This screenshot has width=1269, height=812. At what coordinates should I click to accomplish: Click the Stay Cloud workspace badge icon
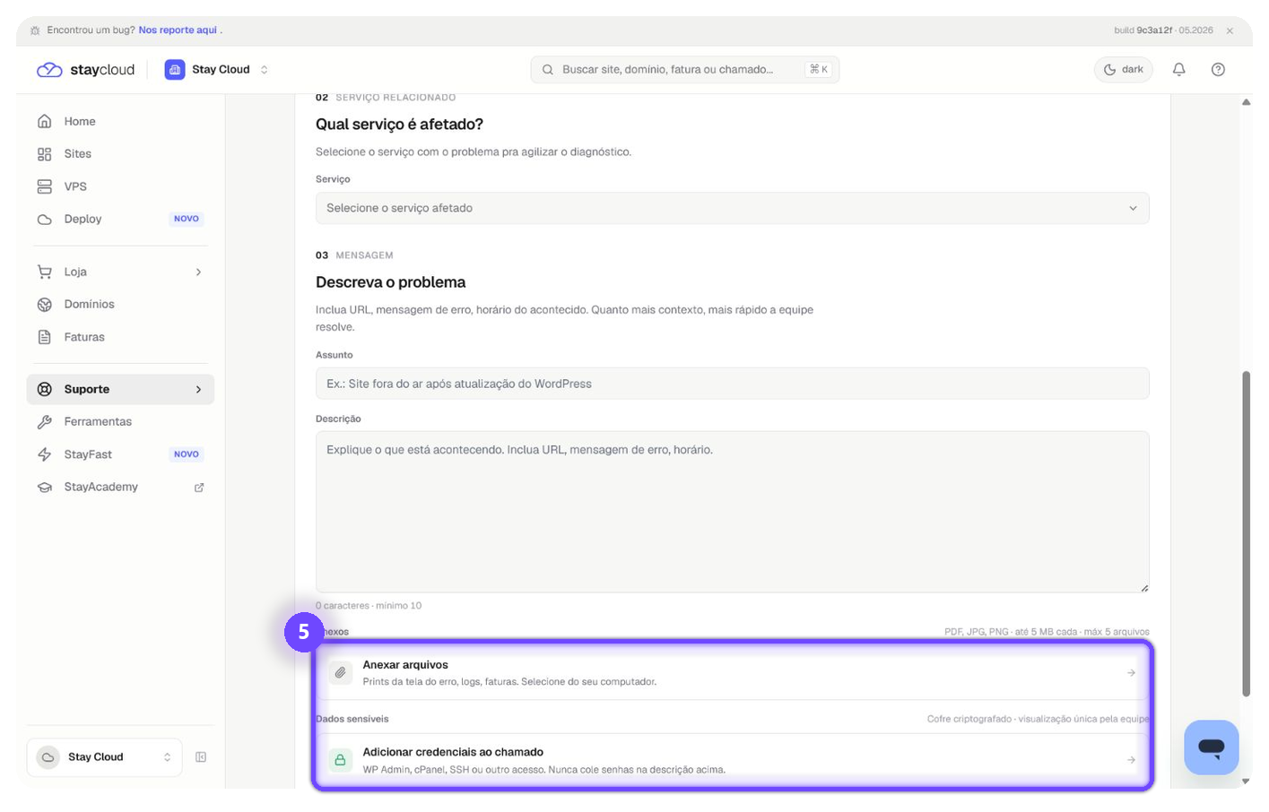point(175,70)
